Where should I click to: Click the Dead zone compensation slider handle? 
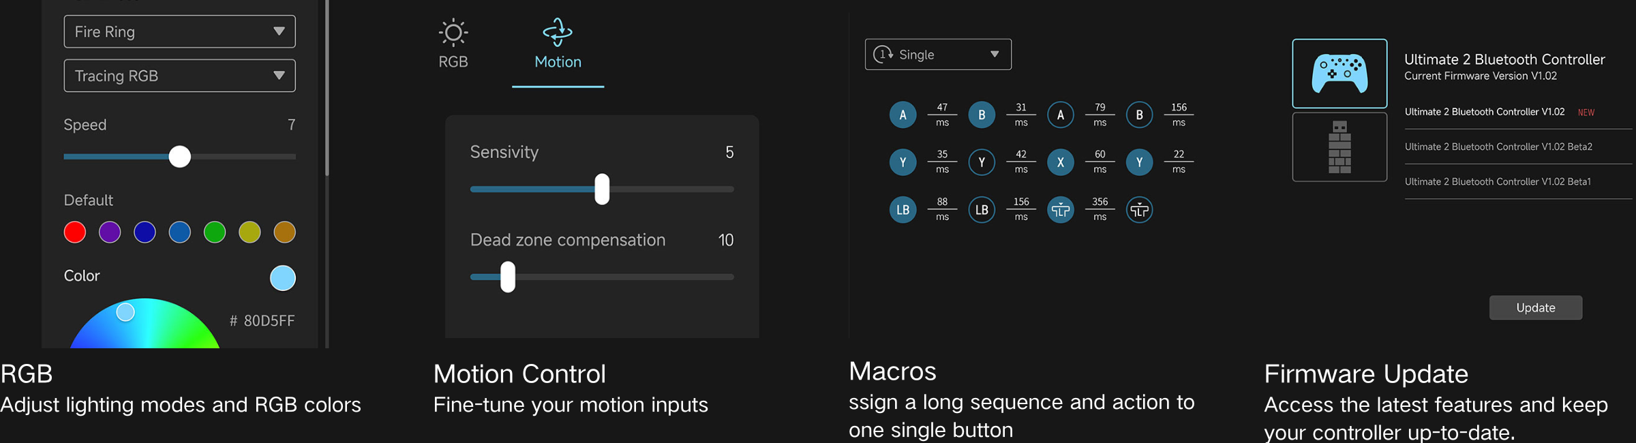[508, 277]
